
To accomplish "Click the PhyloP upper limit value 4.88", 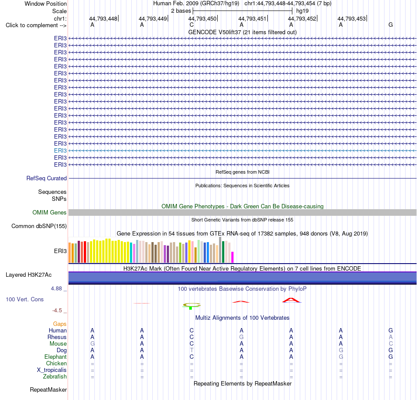I will click(x=56, y=289).
